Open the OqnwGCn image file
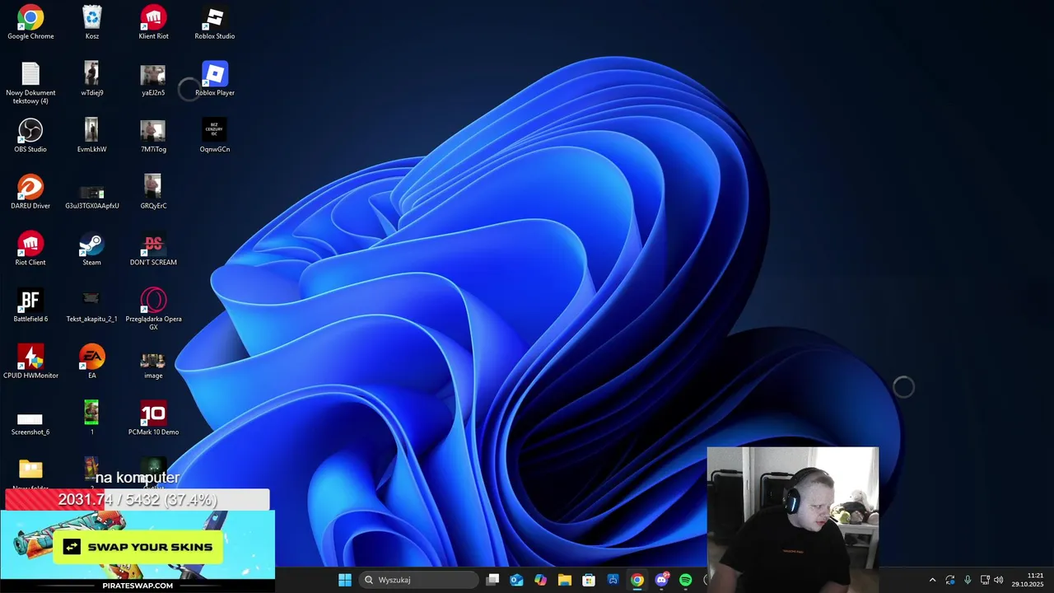 tap(215, 136)
